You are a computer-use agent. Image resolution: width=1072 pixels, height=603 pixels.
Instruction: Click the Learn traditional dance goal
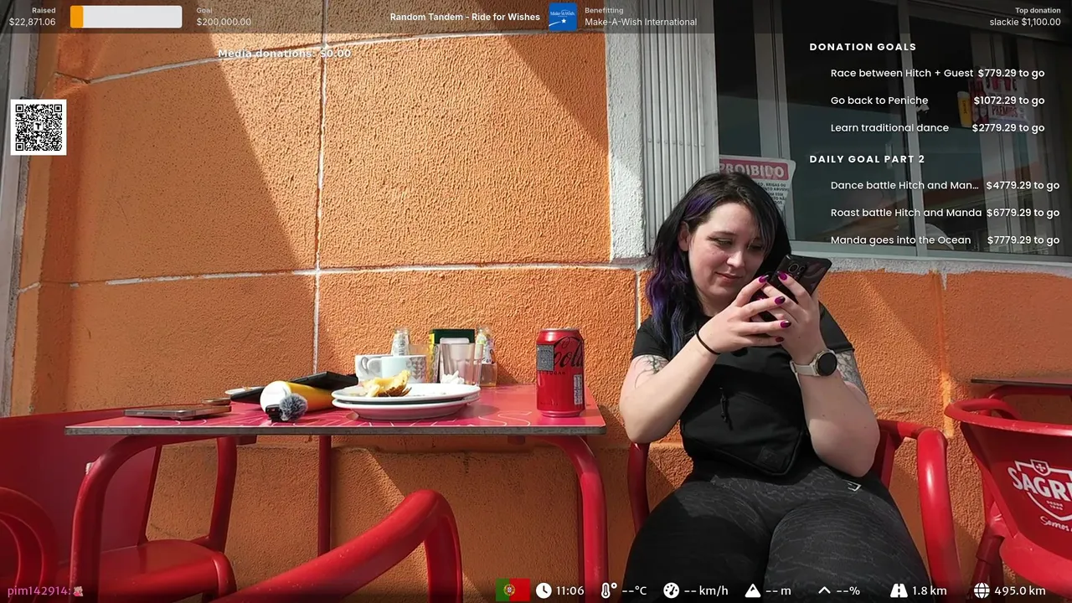pyautogui.click(x=889, y=128)
